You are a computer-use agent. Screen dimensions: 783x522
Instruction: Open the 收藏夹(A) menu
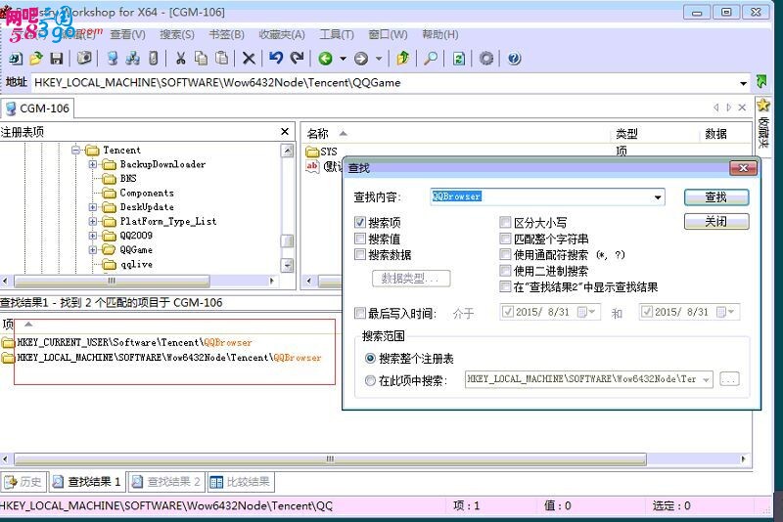282,34
